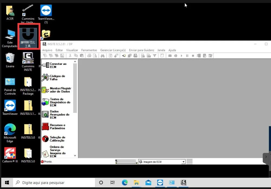Open the Ajuda menu
The image size is (271, 189).
pos(172,50)
